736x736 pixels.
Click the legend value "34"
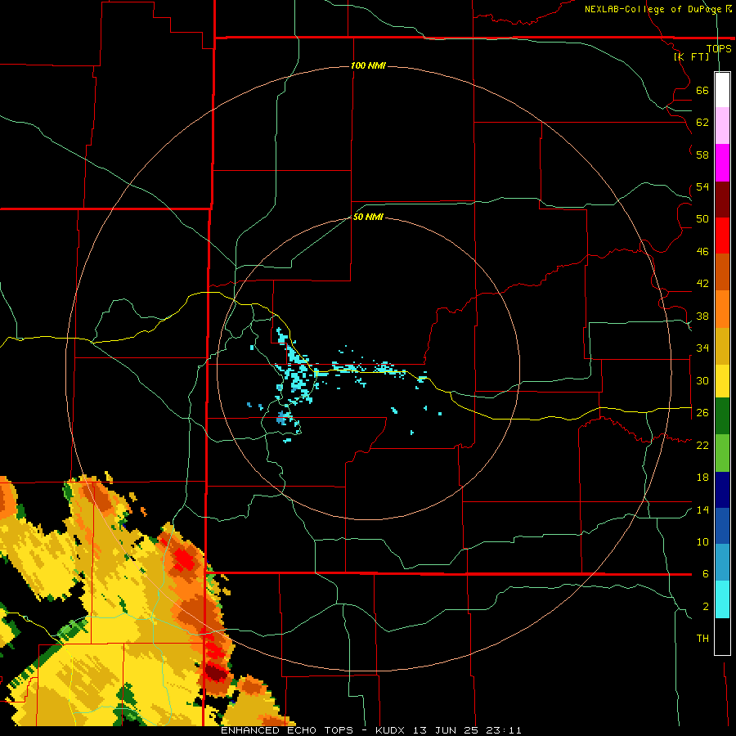tap(702, 348)
